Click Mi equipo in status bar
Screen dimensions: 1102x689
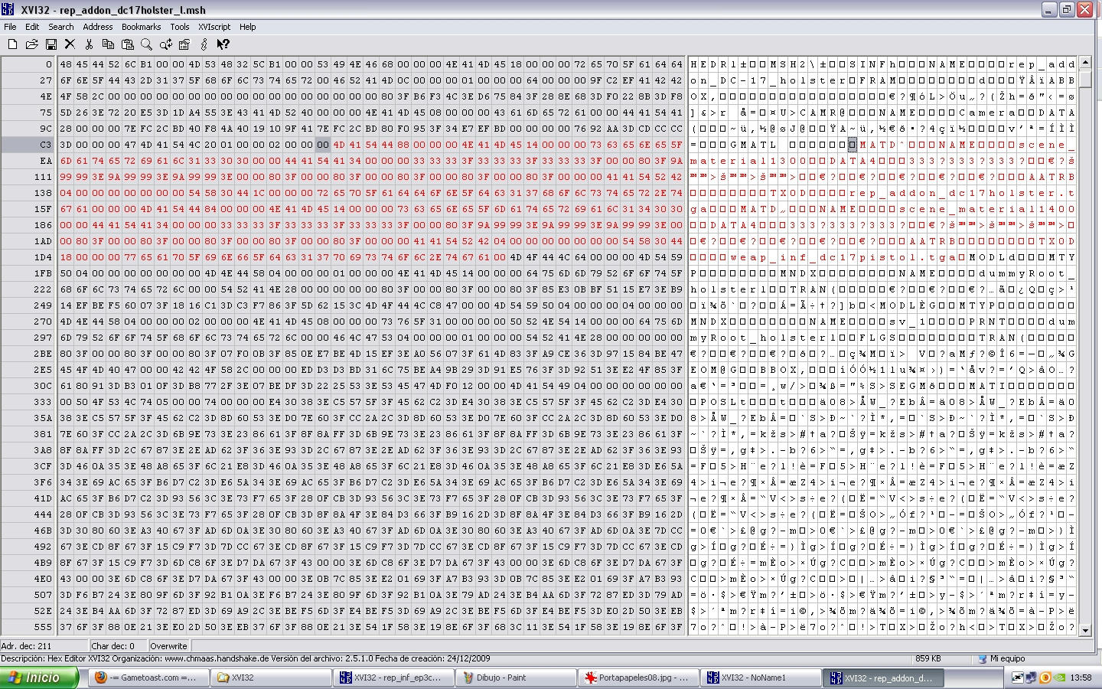(x=1007, y=658)
